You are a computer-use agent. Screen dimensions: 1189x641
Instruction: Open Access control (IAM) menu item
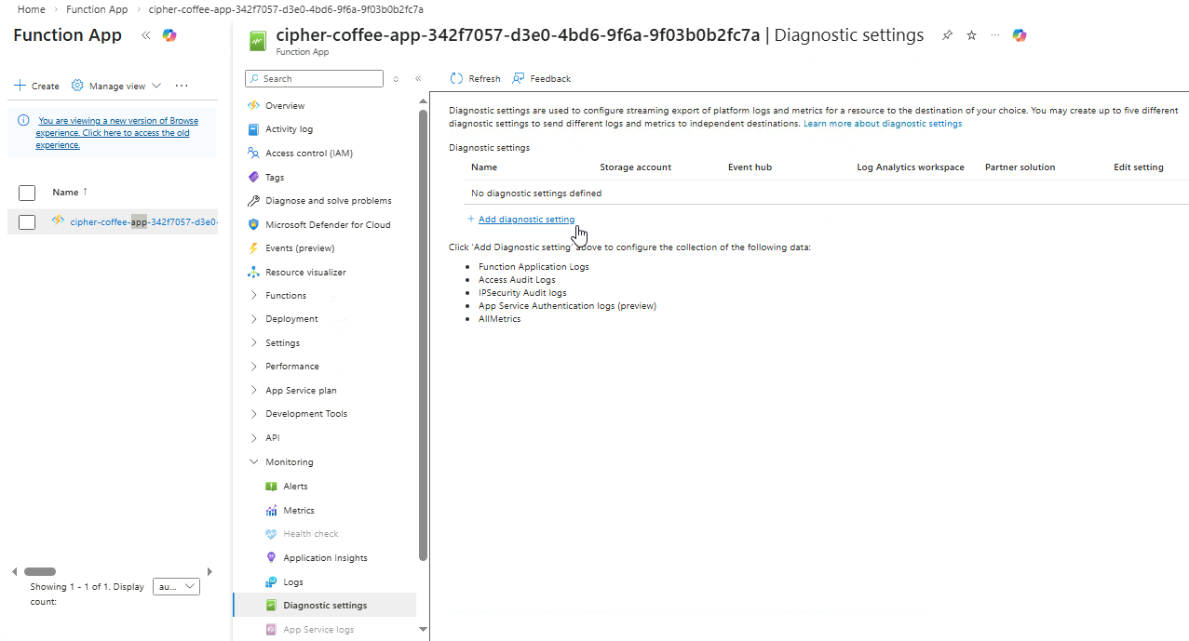[x=308, y=154]
